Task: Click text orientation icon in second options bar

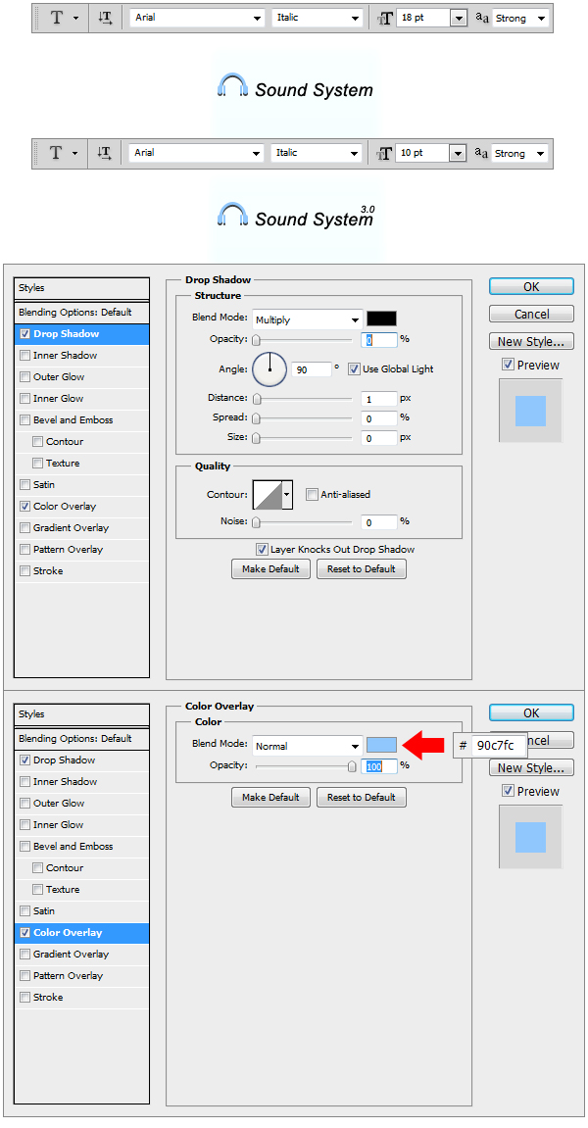Action: coord(105,153)
